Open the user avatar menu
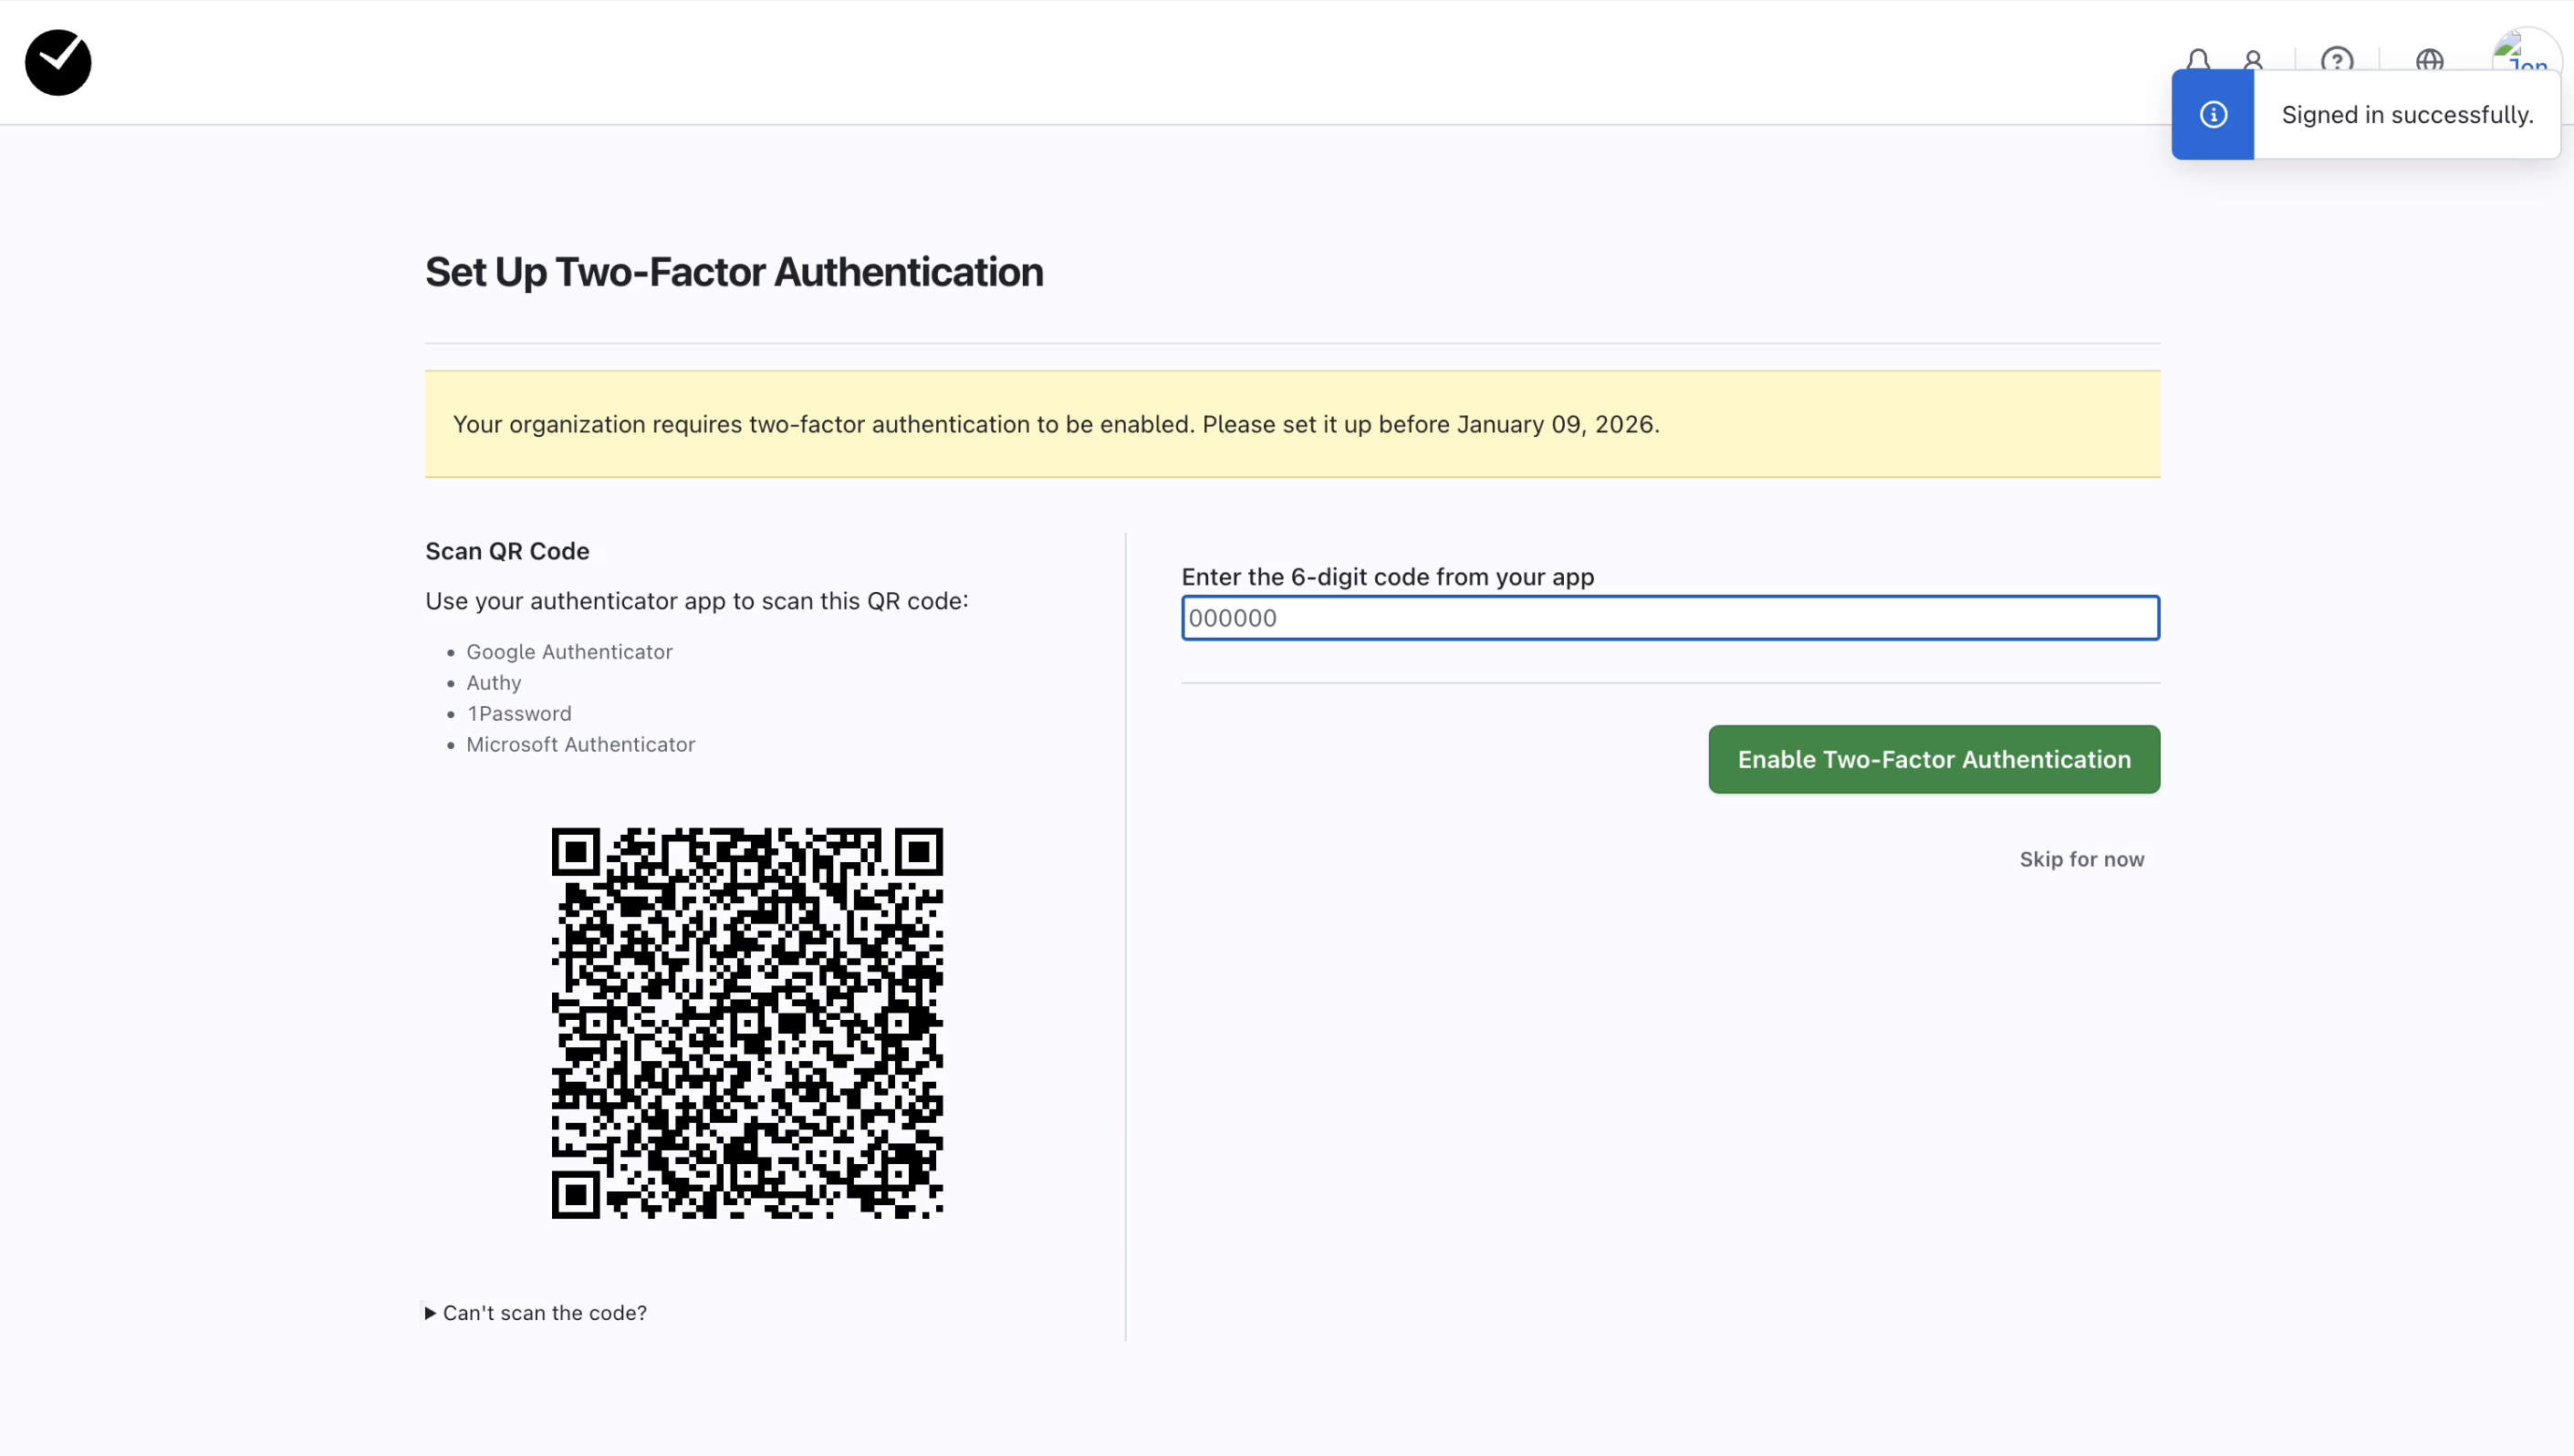 click(x=2525, y=52)
